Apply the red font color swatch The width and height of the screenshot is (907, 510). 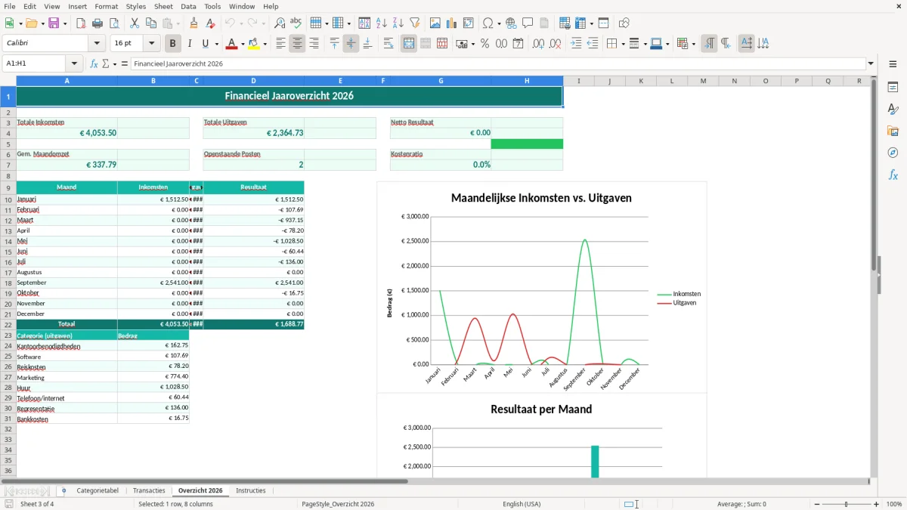tap(231, 44)
